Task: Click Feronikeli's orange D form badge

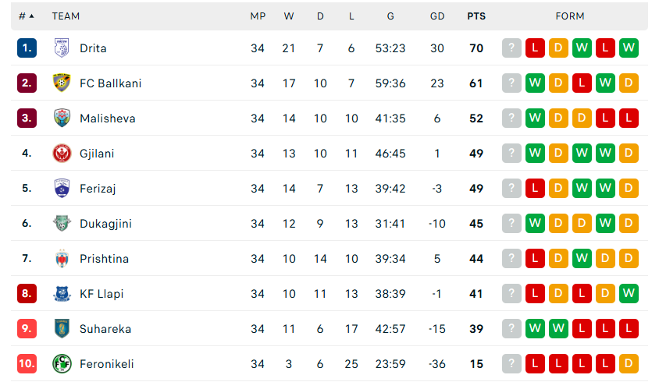Action: (x=629, y=363)
